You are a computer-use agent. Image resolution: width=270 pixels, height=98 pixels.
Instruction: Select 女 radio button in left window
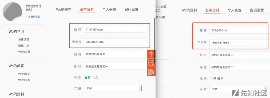tap(93, 78)
